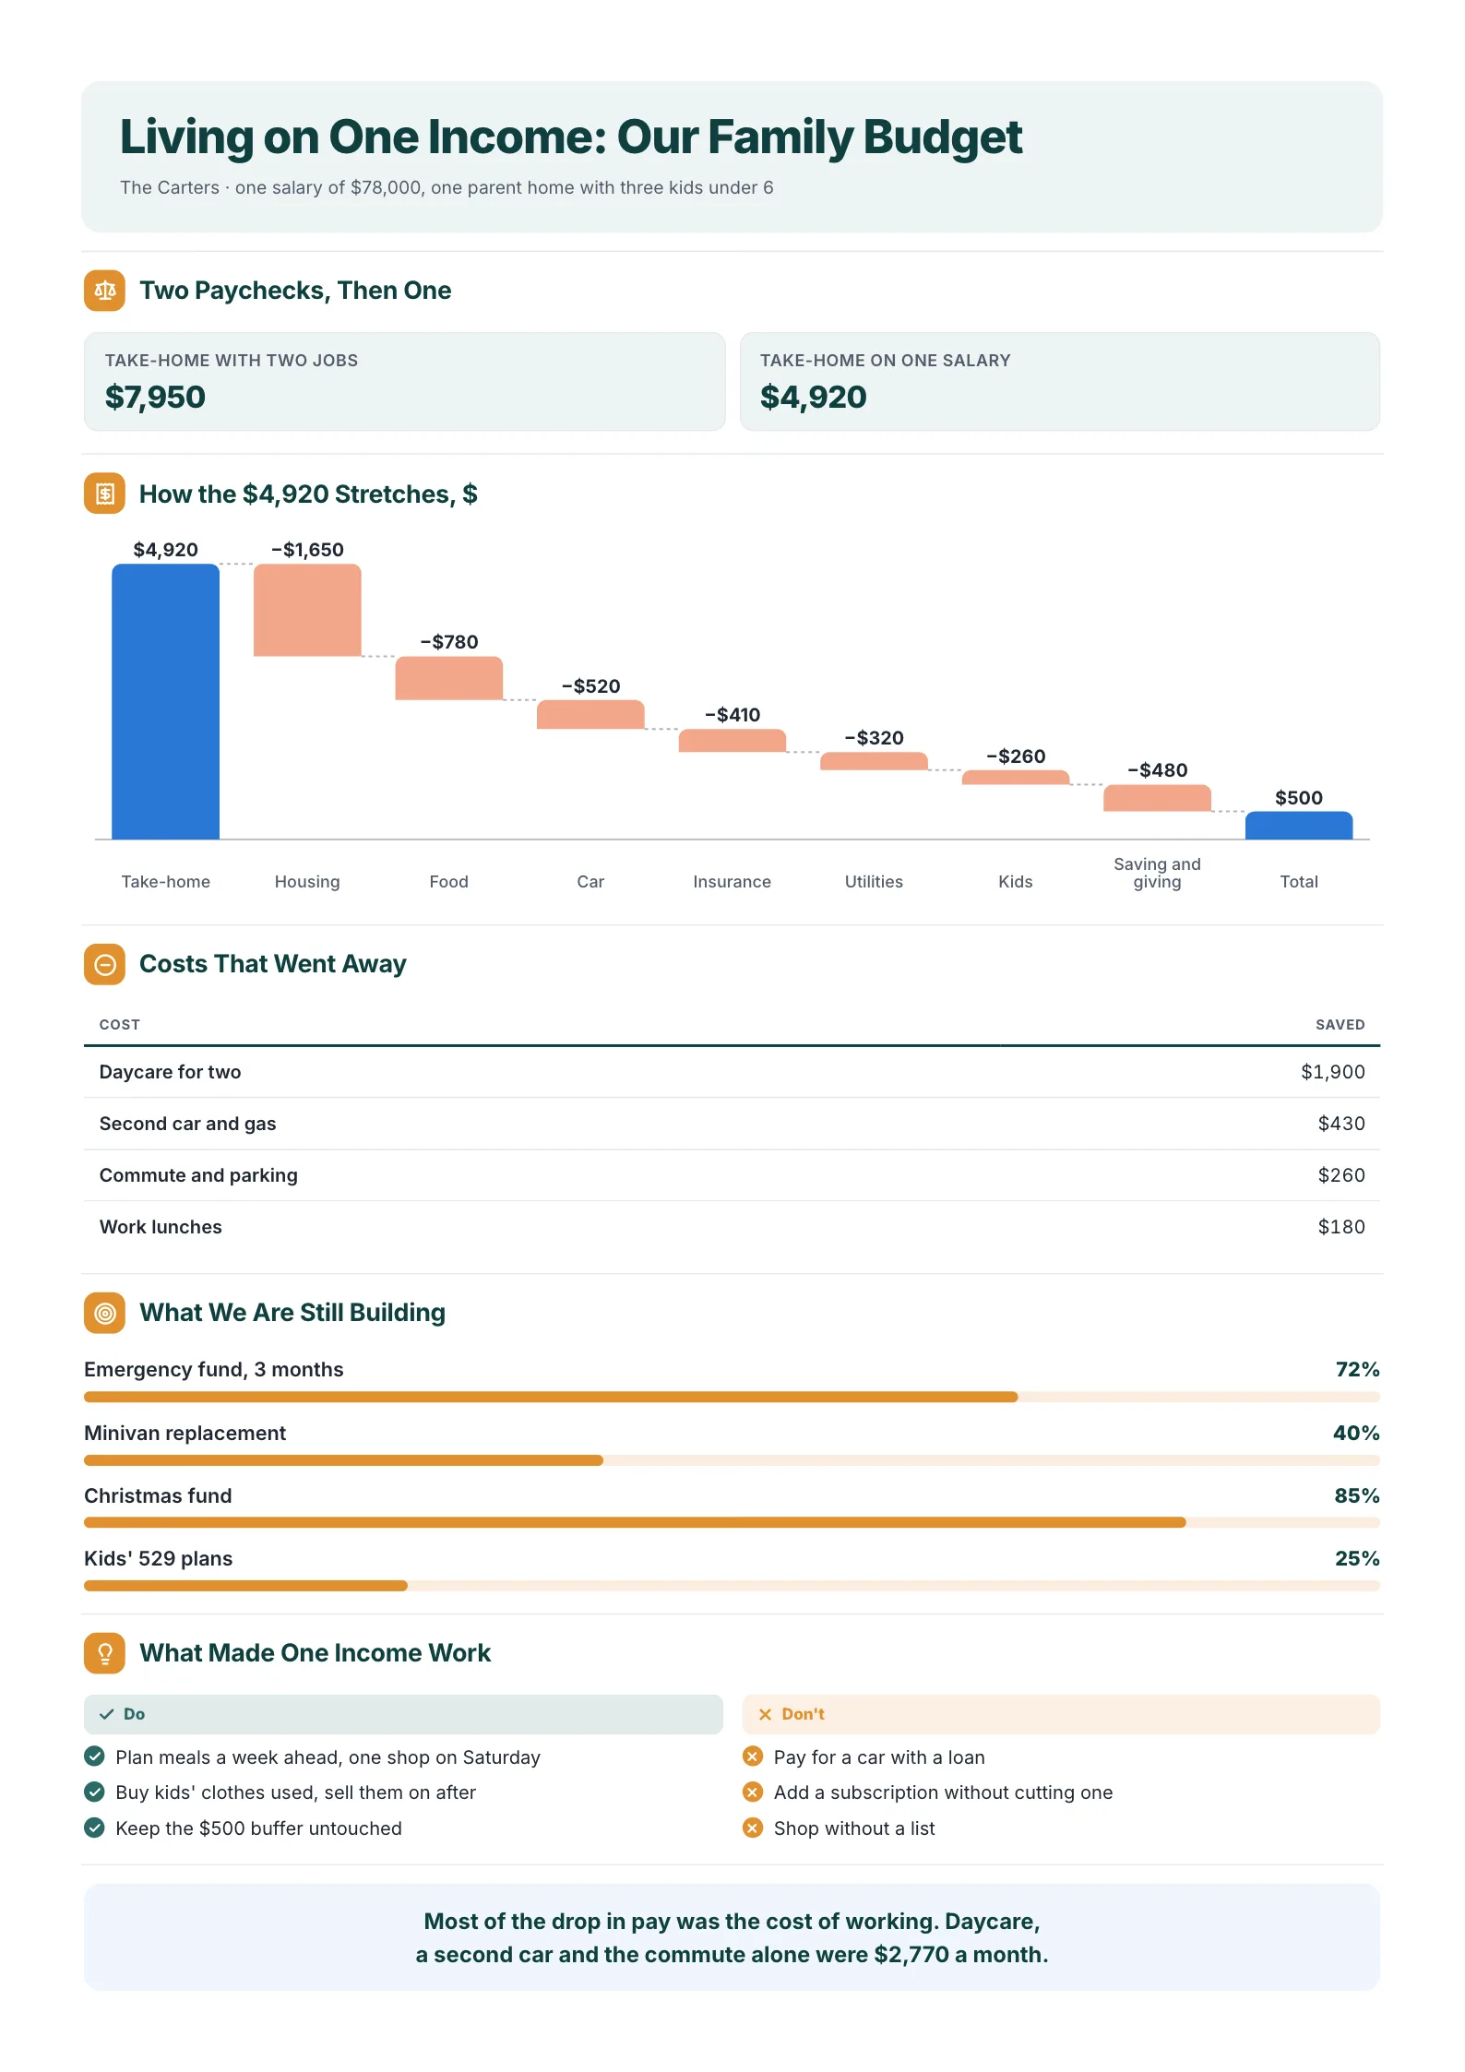Click the $1,900 saved value
This screenshot has width=1465, height=2072.
(1333, 1072)
